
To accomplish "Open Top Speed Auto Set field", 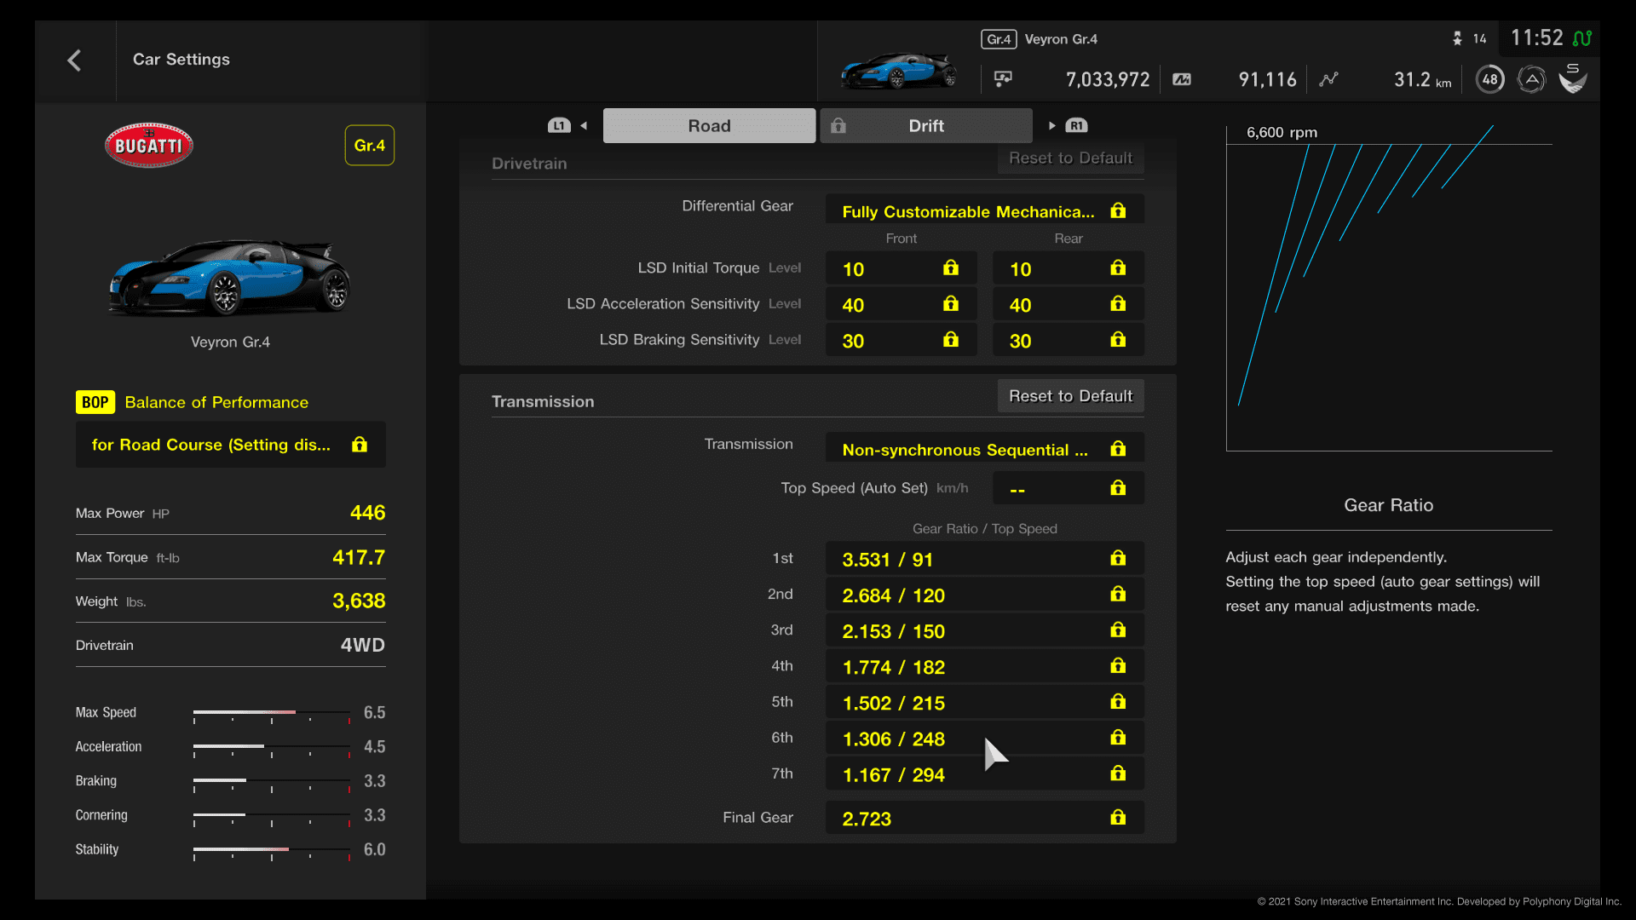I will point(1068,488).
